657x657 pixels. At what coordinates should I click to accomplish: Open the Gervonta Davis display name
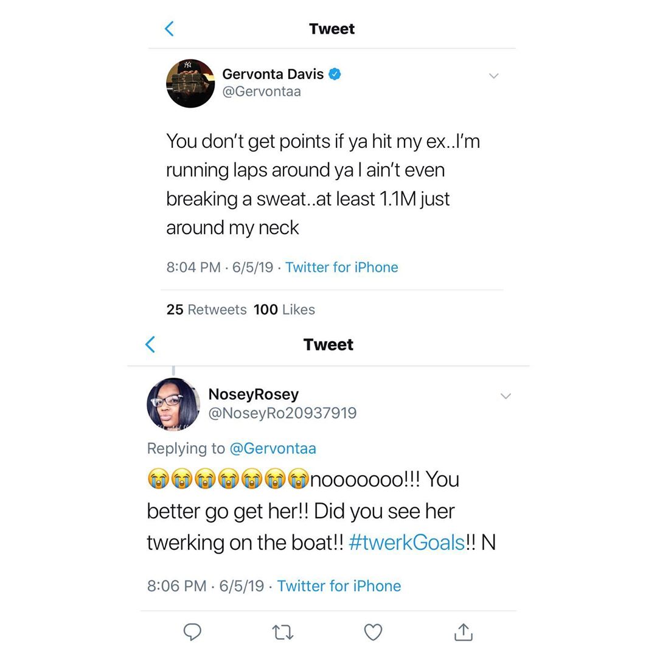273,74
